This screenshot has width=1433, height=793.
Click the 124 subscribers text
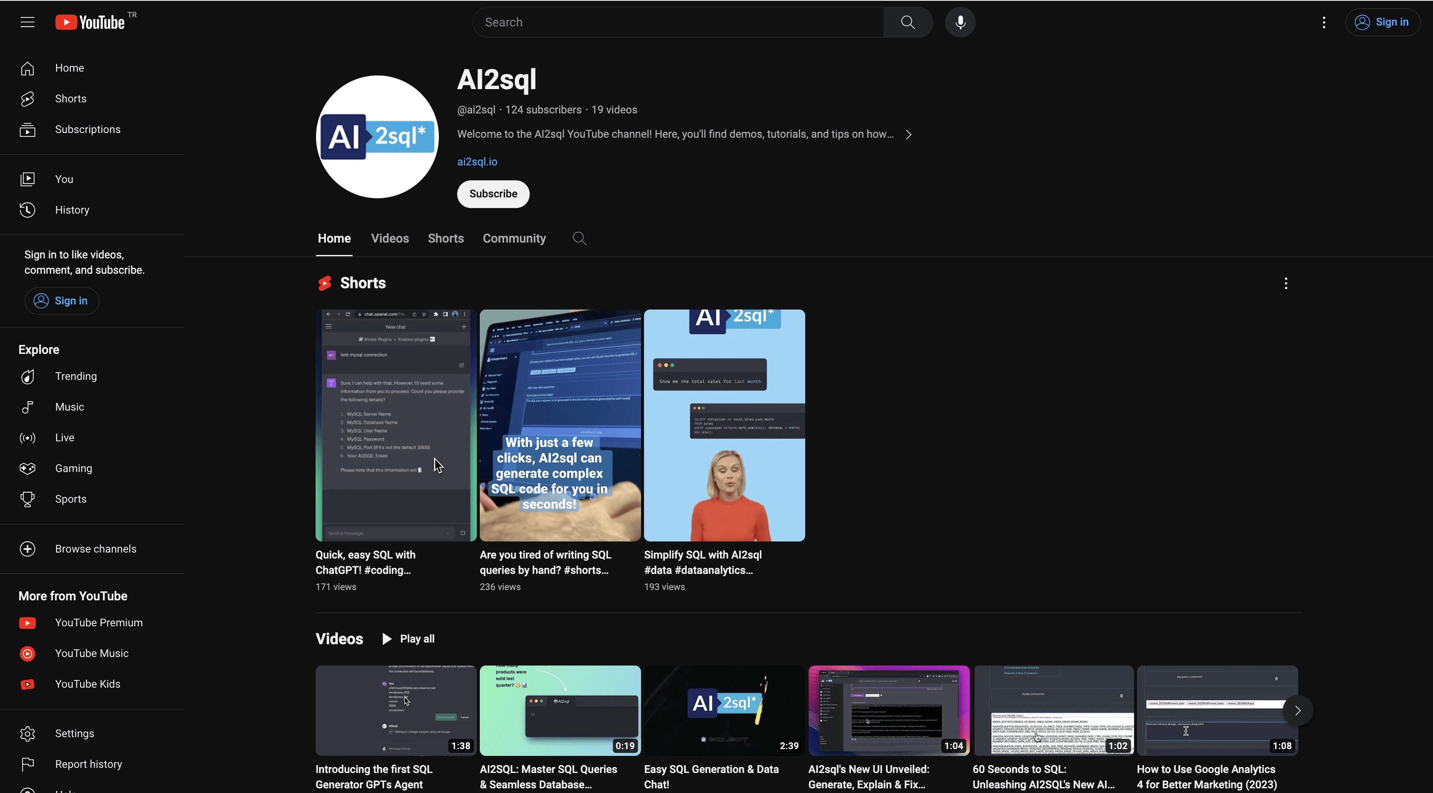543,110
